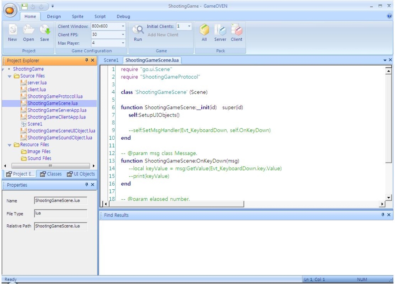Select server.lua file icon
This screenshot has width=395, height=284.
pos(24,83)
